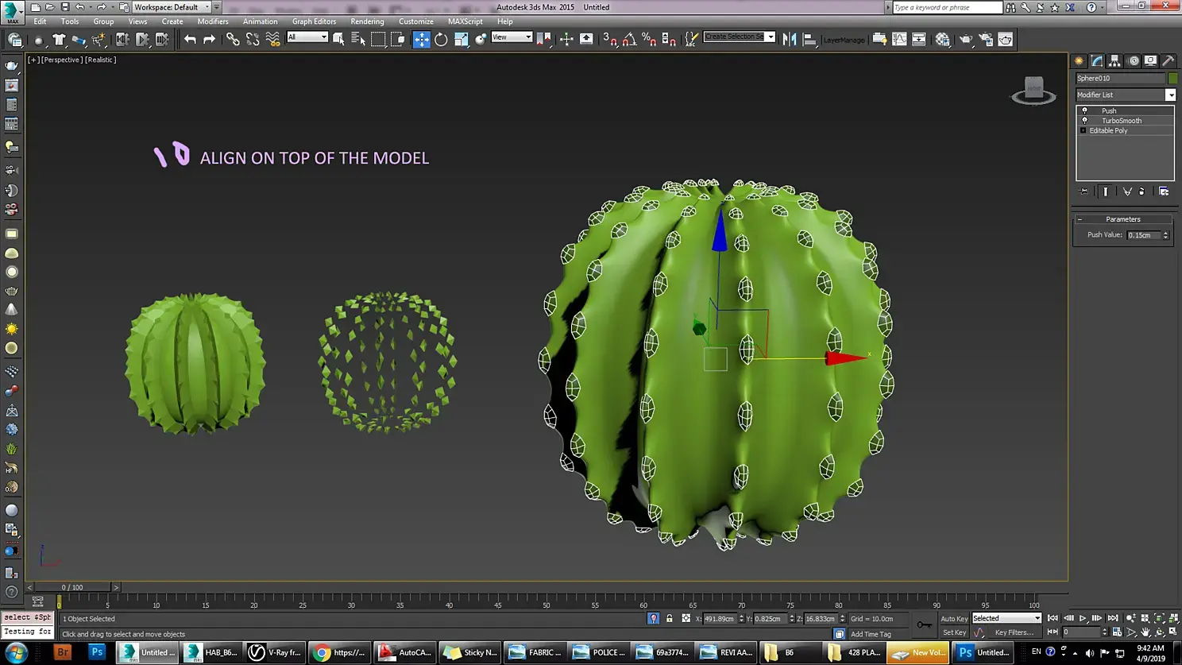Select the Rotate tool in the main toolbar
This screenshot has height=665, width=1182.
click(x=441, y=39)
